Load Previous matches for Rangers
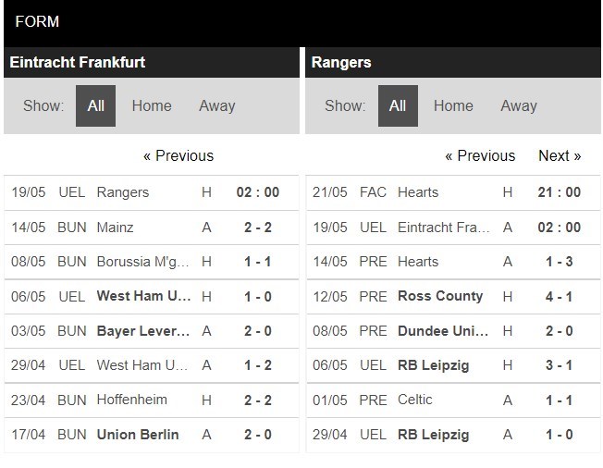This screenshot has height=468, width=603. [x=480, y=155]
